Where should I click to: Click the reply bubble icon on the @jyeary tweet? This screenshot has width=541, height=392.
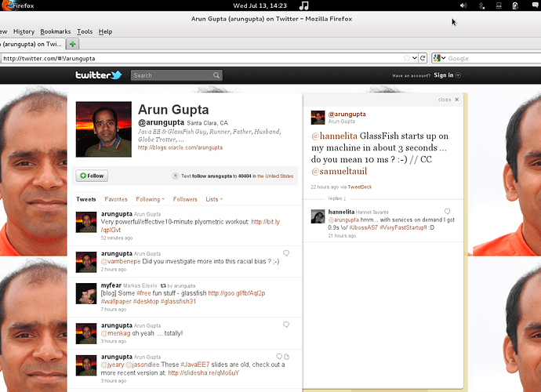tap(279, 357)
